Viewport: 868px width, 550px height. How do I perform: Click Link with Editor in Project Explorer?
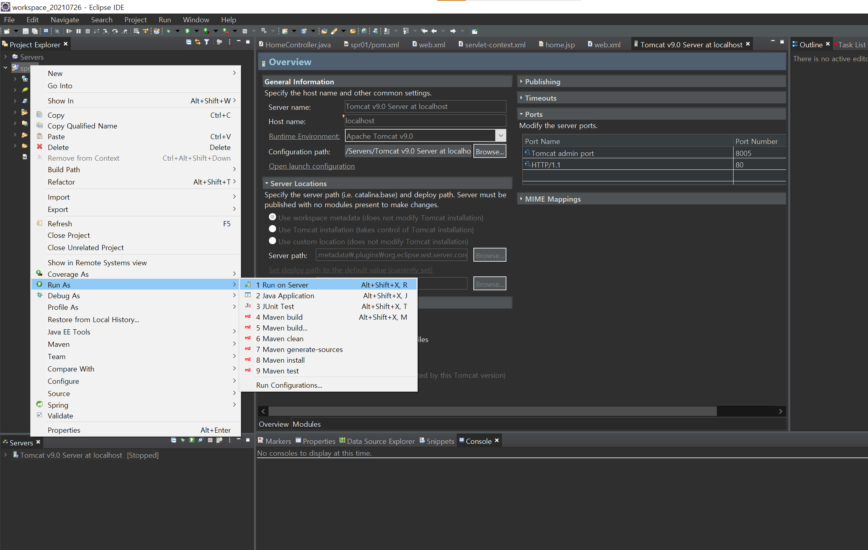(x=197, y=42)
